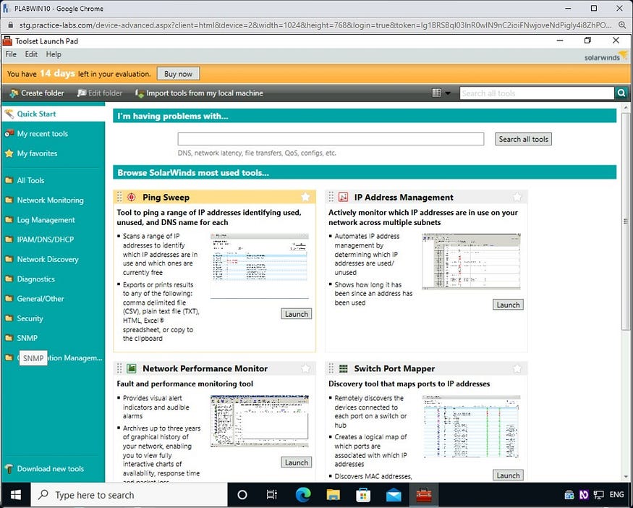Click the IP Address Management card drag handle
This screenshot has height=508, width=633.
(x=331, y=197)
